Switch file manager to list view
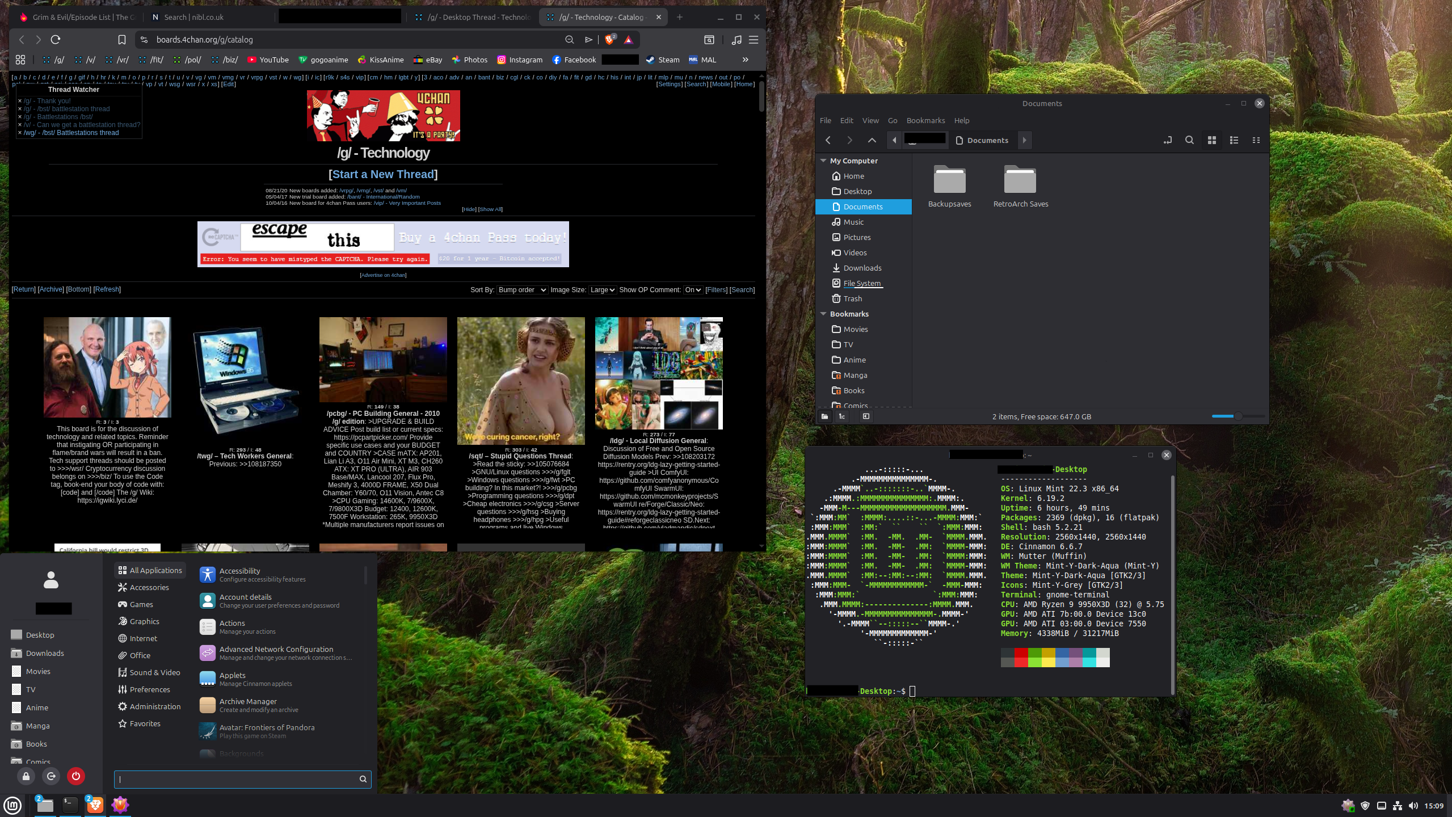The width and height of the screenshot is (1452, 817). click(x=1234, y=140)
